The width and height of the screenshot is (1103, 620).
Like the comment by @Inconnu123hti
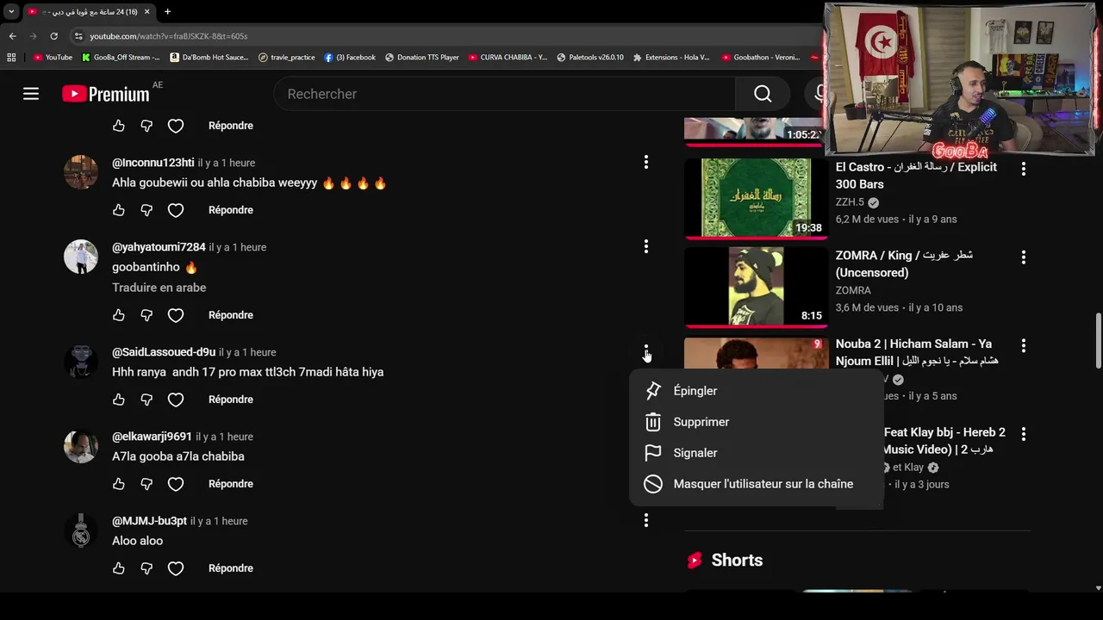[x=119, y=210]
